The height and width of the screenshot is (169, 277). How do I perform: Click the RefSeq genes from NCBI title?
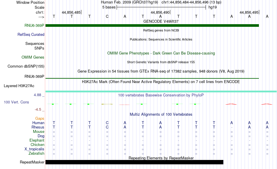click(x=161, y=30)
